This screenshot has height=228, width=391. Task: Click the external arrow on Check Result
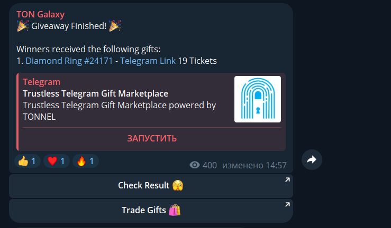click(287, 180)
